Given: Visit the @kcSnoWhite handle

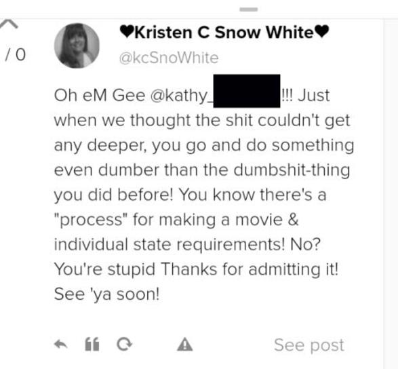Looking at the screenshot, I should 169,58.
